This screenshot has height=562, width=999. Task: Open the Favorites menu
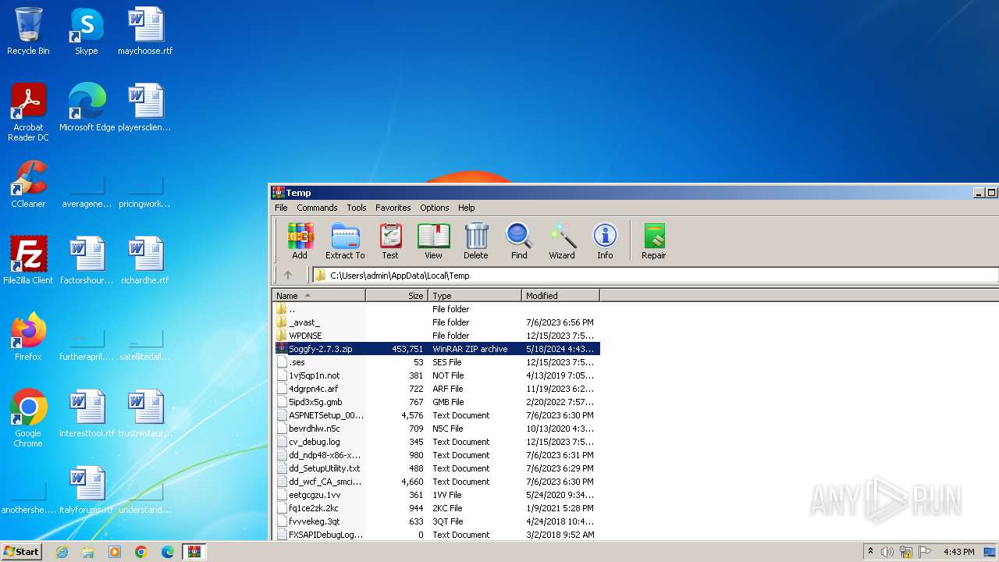point(393,208)
